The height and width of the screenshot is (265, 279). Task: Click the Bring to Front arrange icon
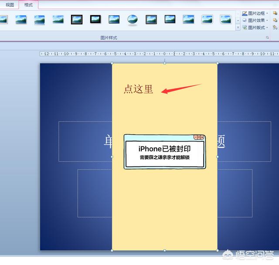tap(275, 13)
